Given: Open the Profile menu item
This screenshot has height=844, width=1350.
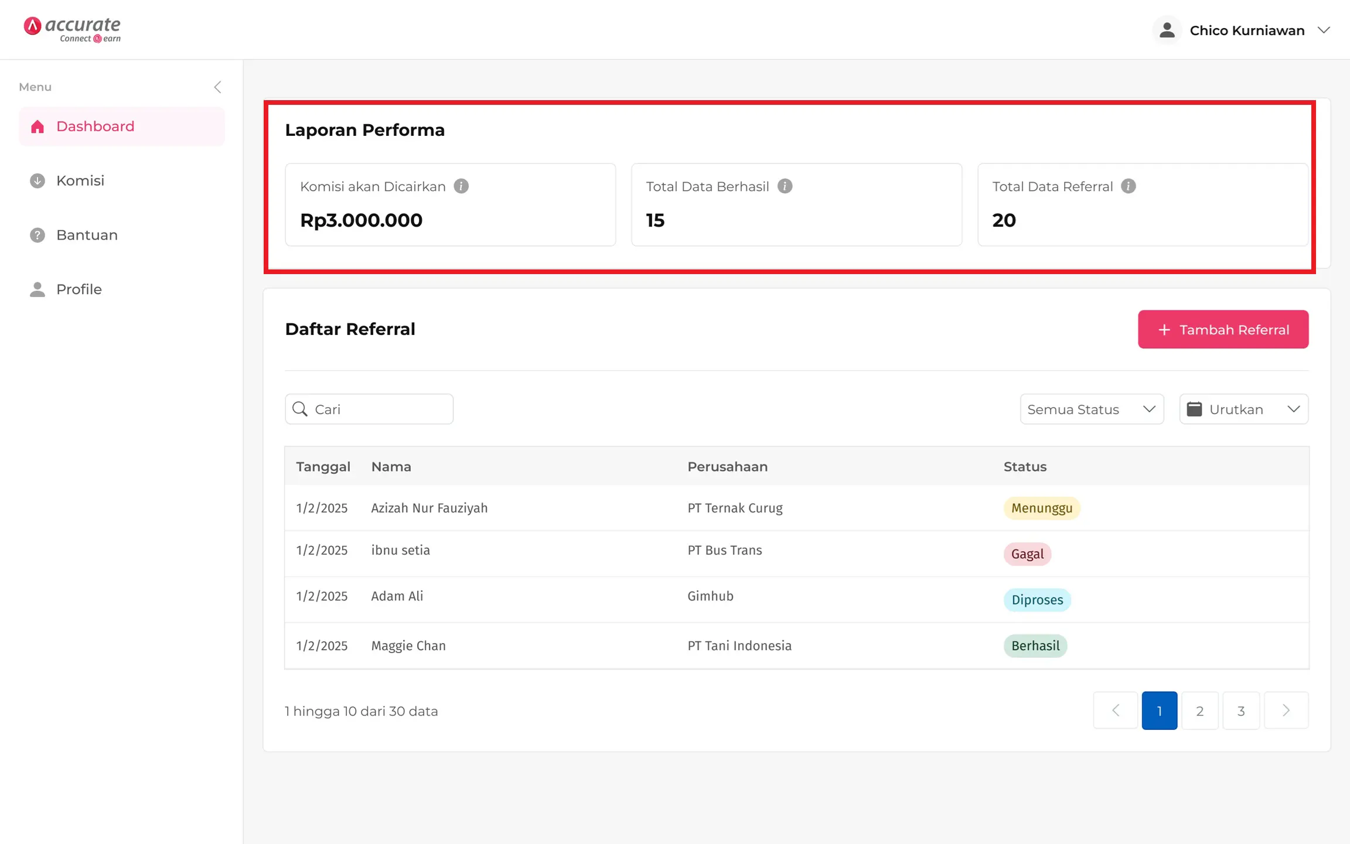Looking at the screenshot, I should [x=122, y=290].
